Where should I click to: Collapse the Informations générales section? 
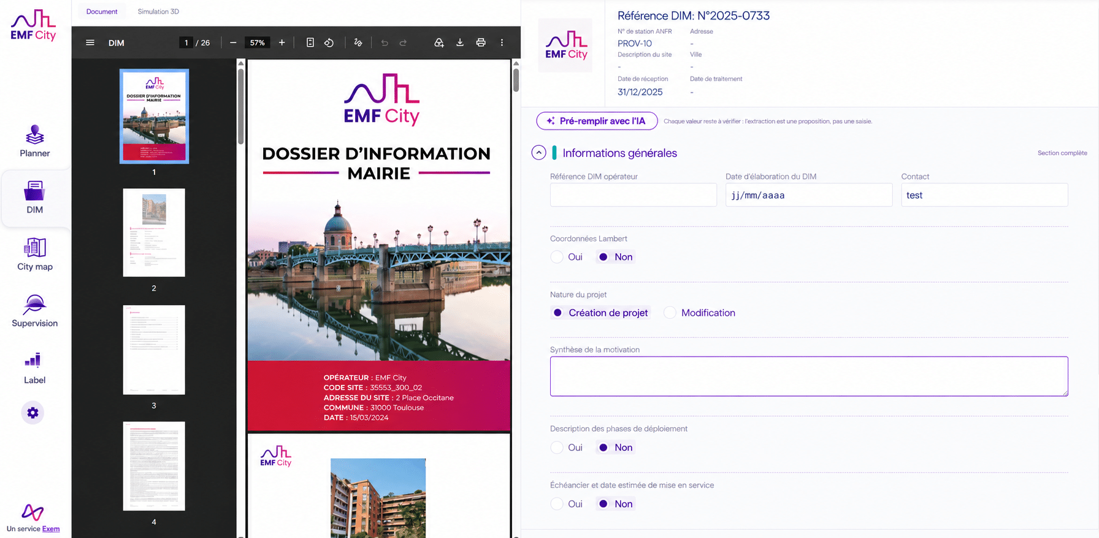coord(538,153)
